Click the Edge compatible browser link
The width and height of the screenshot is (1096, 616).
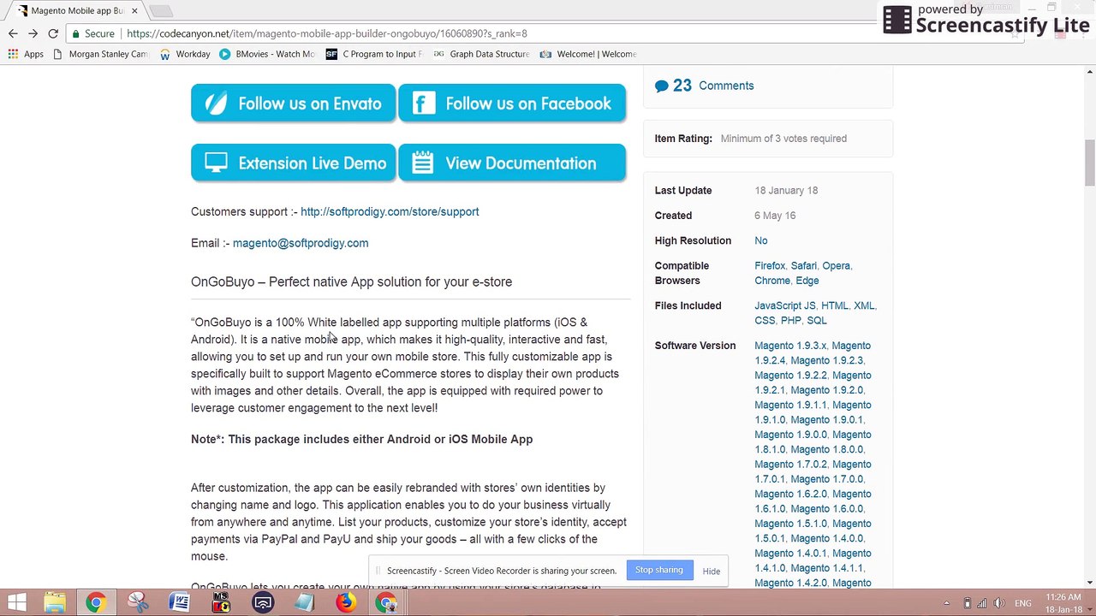807,281
